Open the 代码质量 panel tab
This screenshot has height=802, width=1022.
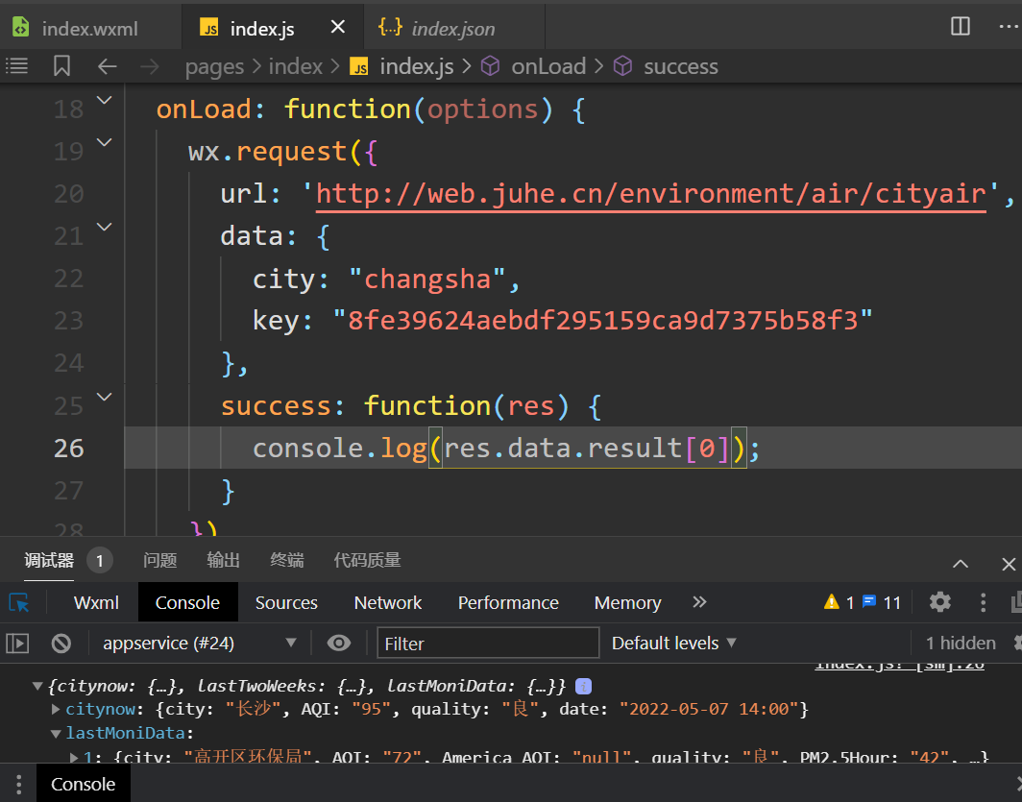pyautogui.click(x=367, y=560)
